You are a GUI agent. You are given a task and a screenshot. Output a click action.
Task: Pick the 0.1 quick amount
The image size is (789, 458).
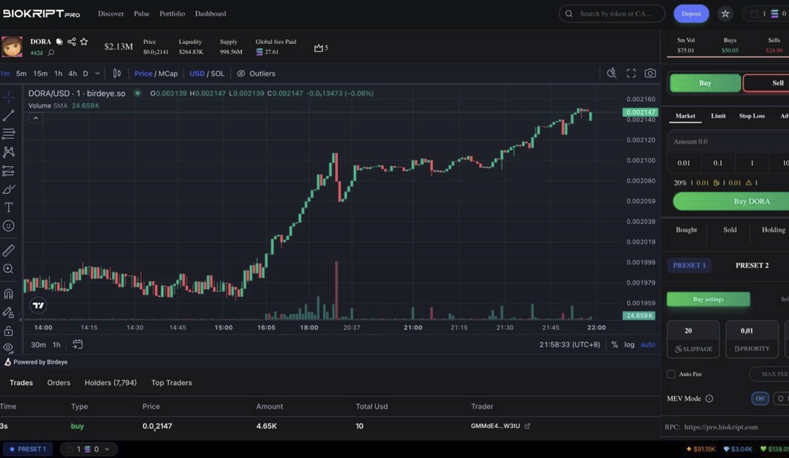pos(718,163)
